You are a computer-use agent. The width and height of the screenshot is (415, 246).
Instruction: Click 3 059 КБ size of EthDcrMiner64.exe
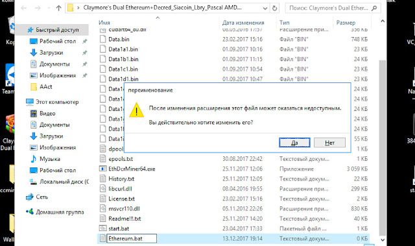click(357, 169)
